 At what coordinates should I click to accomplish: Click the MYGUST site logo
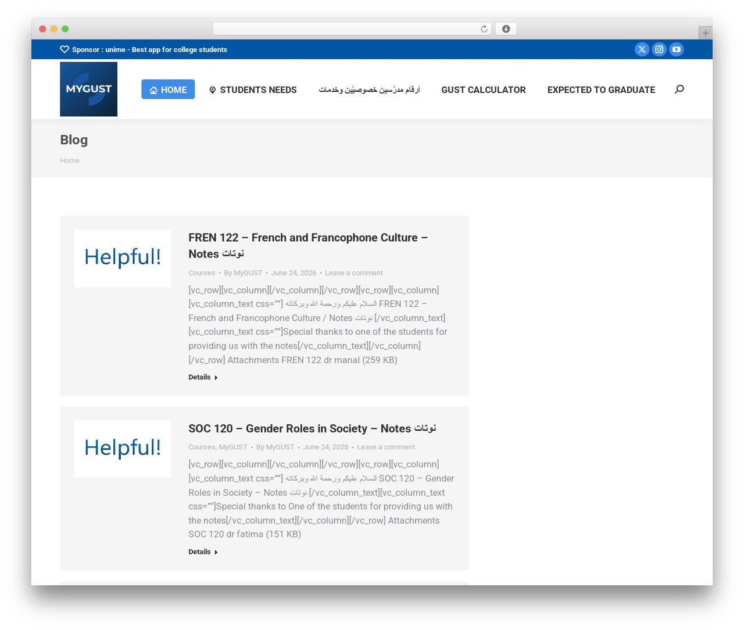(88, 89)
